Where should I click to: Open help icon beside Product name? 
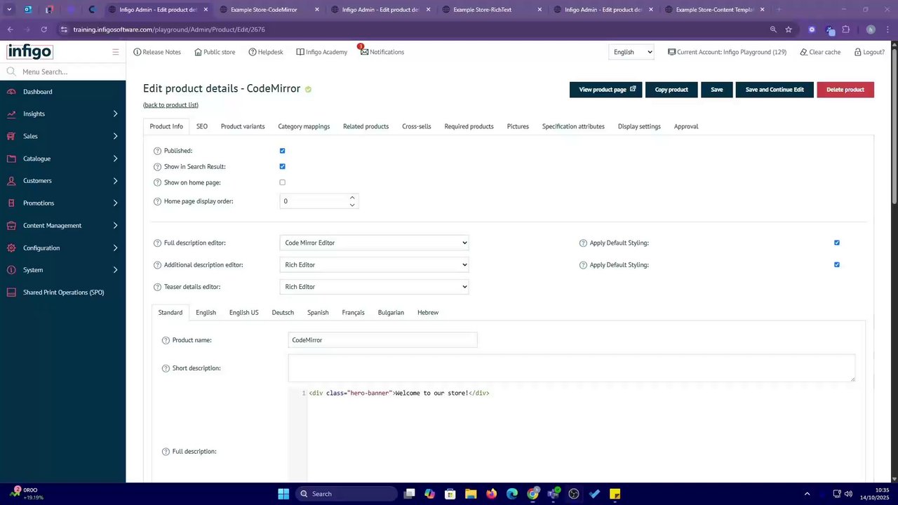click(166, 340)
